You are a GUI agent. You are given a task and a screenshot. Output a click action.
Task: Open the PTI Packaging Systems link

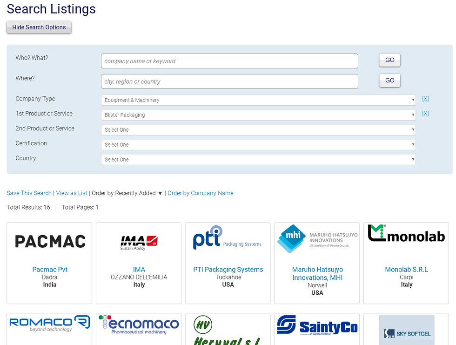(228, 270)
